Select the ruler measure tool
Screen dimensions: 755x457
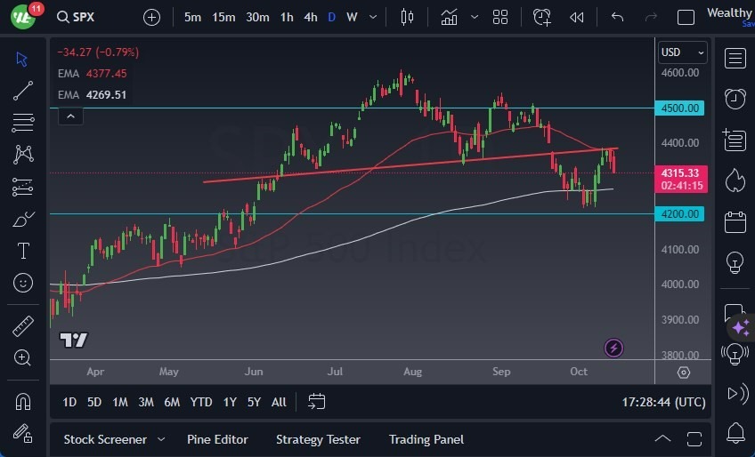click(x=22, y=326)
